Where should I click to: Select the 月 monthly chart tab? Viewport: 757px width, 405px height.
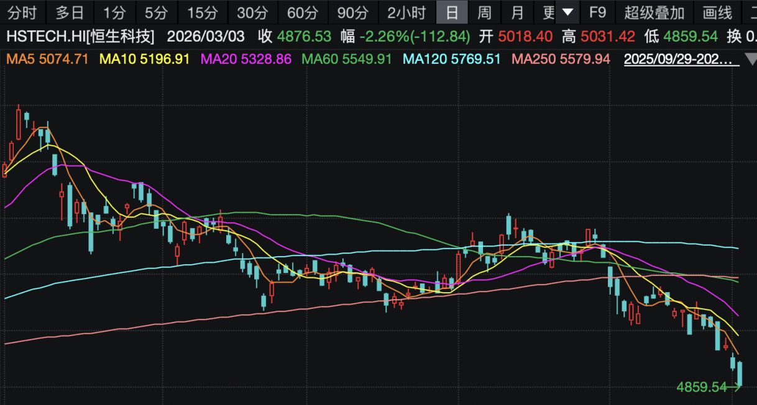click(516, 12)
